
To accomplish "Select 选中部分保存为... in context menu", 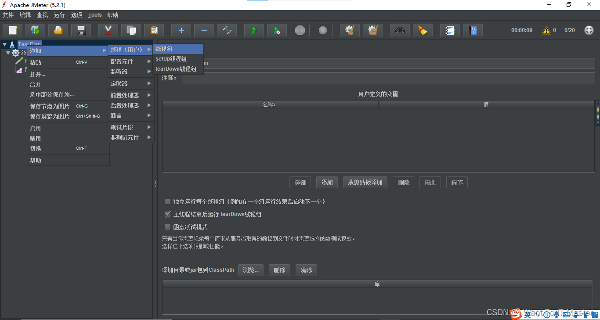I will click(x=68, y=94).
